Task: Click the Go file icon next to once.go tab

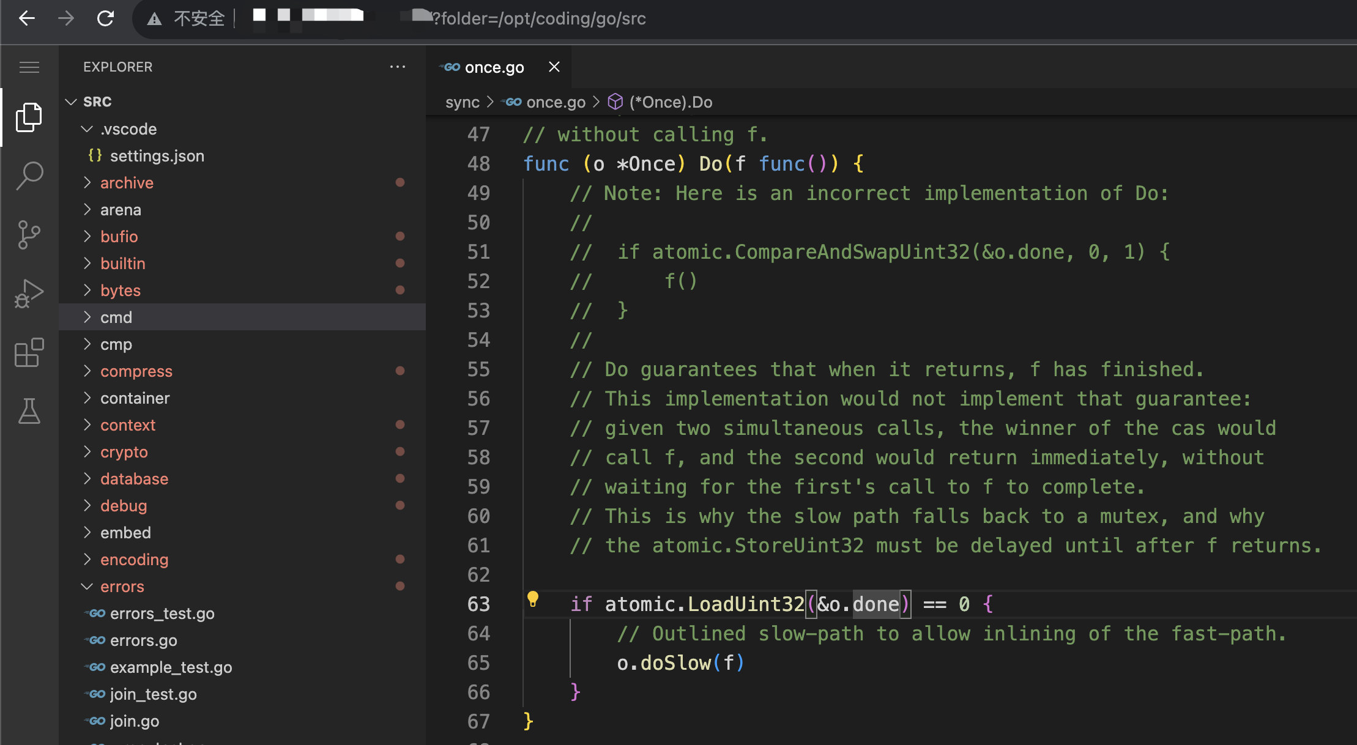Action: pyautogui.click(x=452, y=67)
